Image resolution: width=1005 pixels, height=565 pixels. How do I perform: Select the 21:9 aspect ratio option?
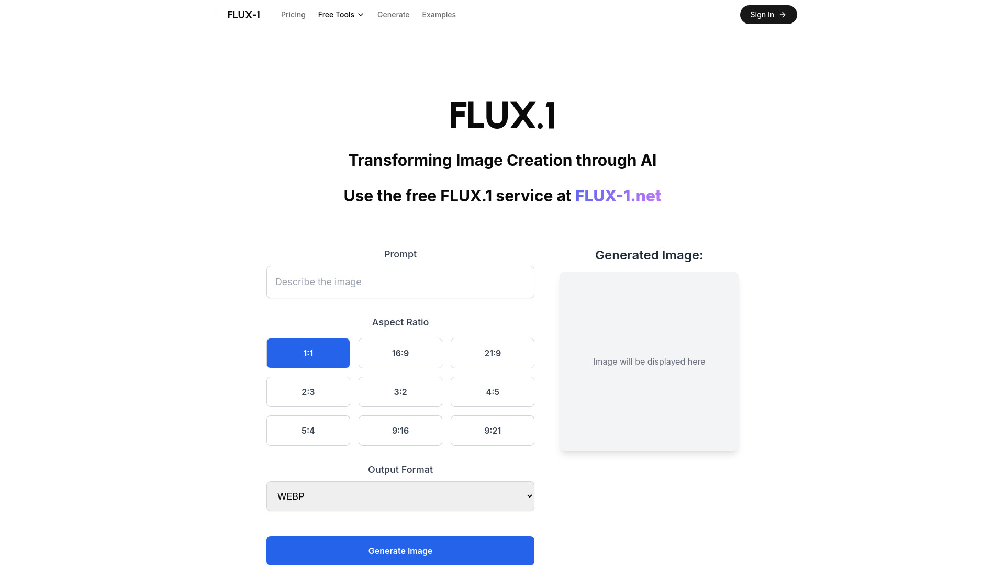[492, 353]
